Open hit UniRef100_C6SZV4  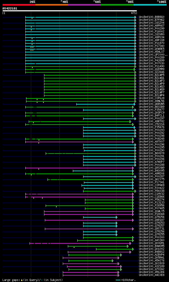152,23
